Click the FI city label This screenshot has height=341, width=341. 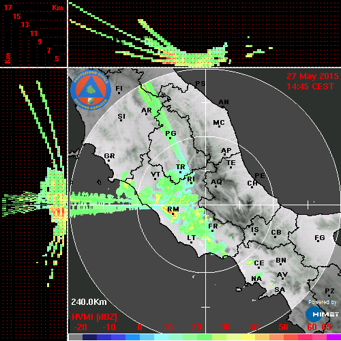click(119, 88)
